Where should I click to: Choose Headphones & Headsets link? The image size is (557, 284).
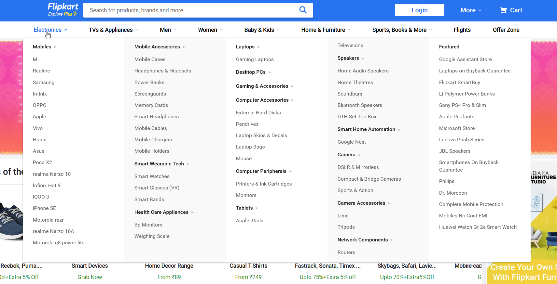(x=163, y=71)
